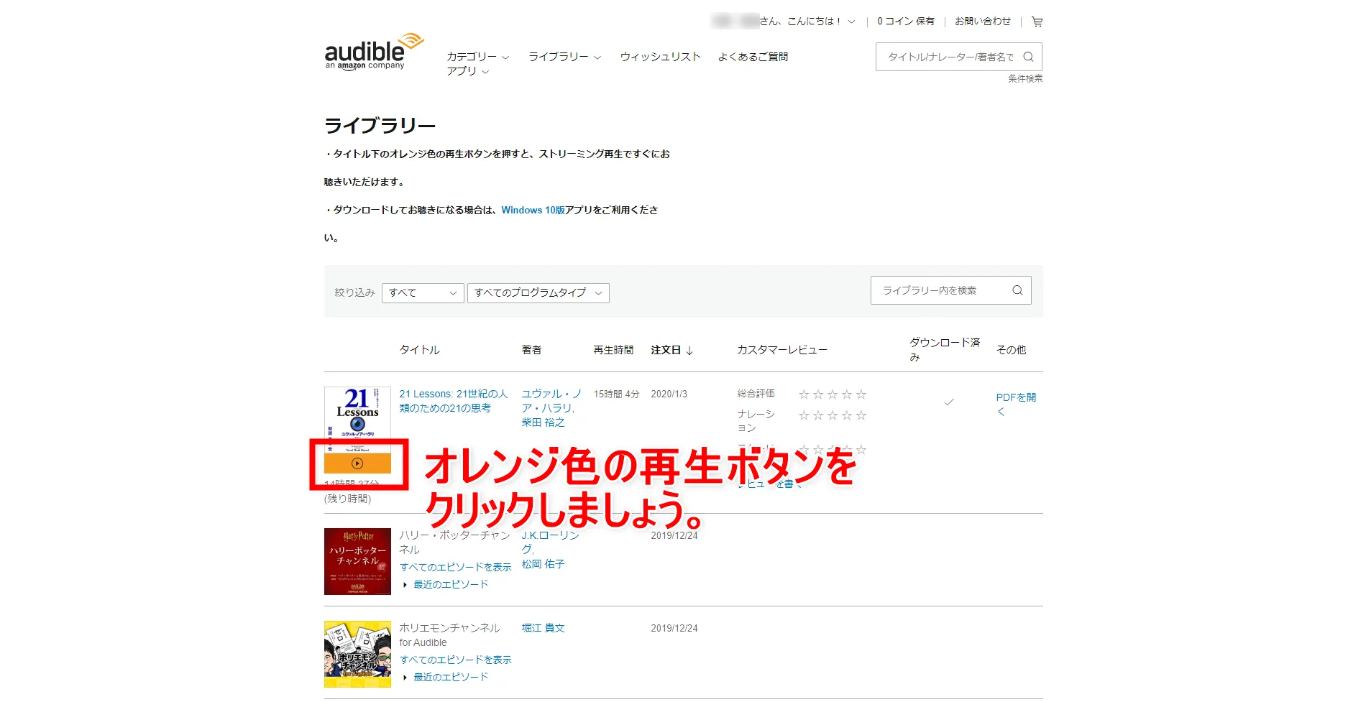Click the Audible logo
The image size is (1366, 702).
click(374, 51)
